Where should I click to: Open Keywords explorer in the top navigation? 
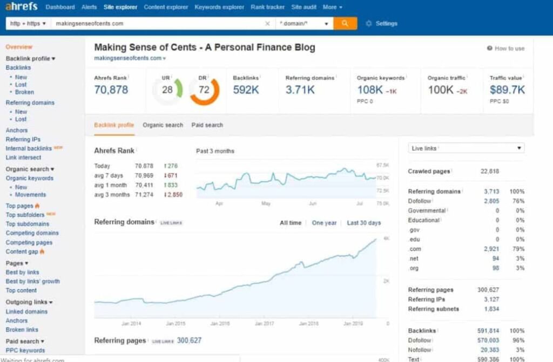pos(219,7)
